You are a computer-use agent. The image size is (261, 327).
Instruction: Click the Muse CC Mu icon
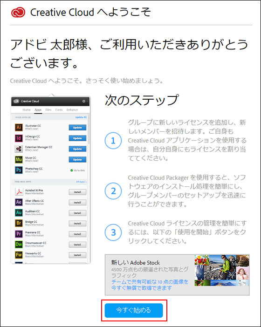(x=19, y=159)
